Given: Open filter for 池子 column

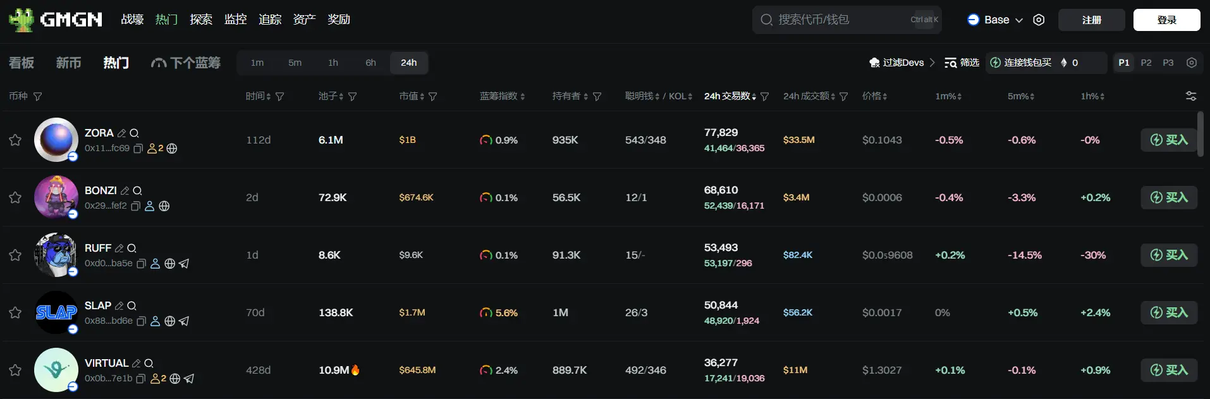Looking at the screenshot, I should click(x=353, y=97).
